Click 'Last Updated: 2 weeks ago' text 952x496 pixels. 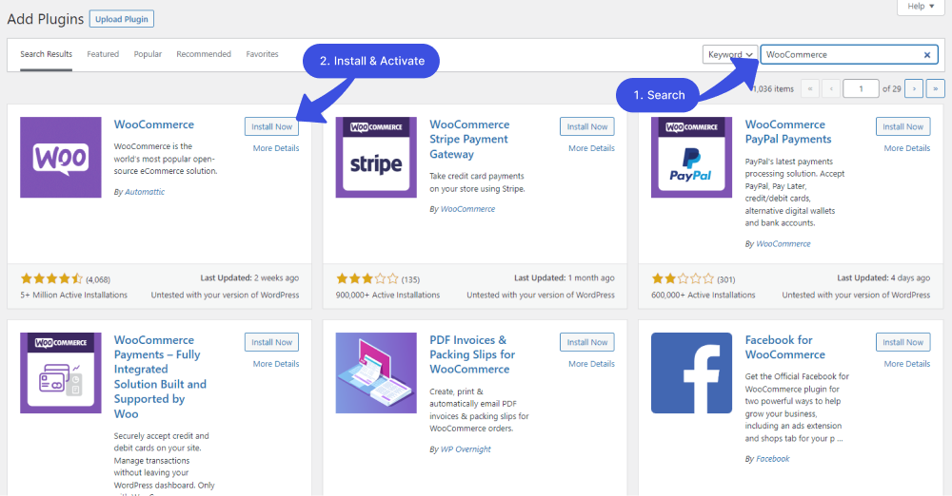tap(249, 277)
